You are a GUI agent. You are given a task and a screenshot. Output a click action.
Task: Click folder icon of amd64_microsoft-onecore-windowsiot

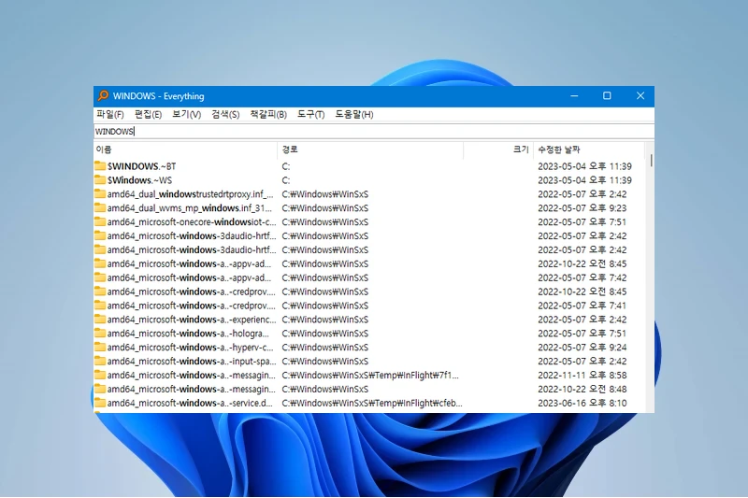point(100,221)
